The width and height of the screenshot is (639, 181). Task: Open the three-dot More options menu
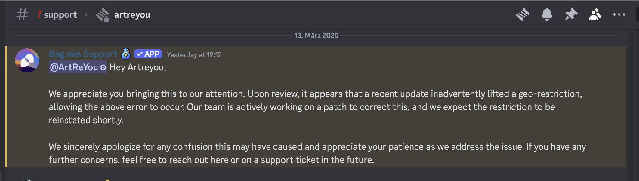tap(619, 14)
